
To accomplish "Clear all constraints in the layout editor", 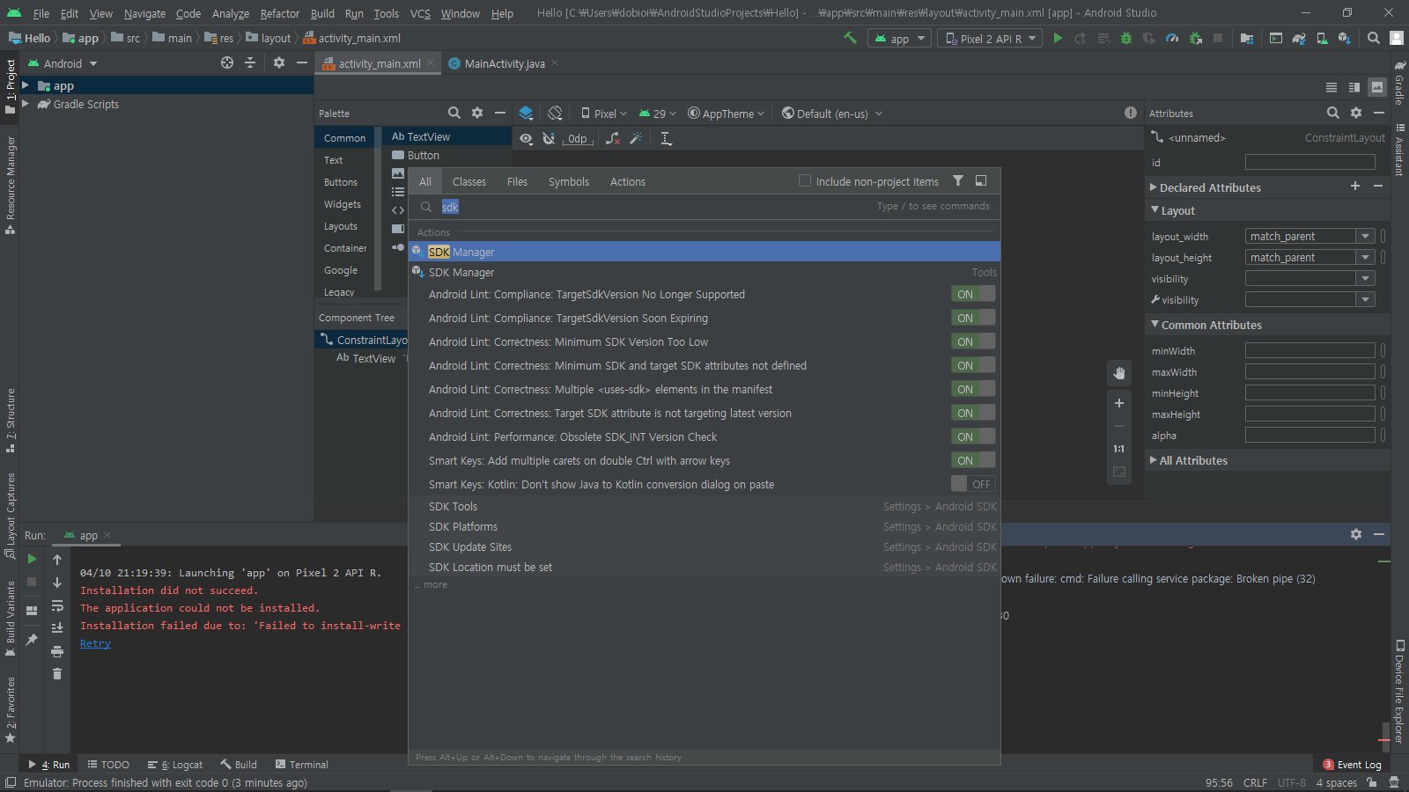I will [614, 138].
